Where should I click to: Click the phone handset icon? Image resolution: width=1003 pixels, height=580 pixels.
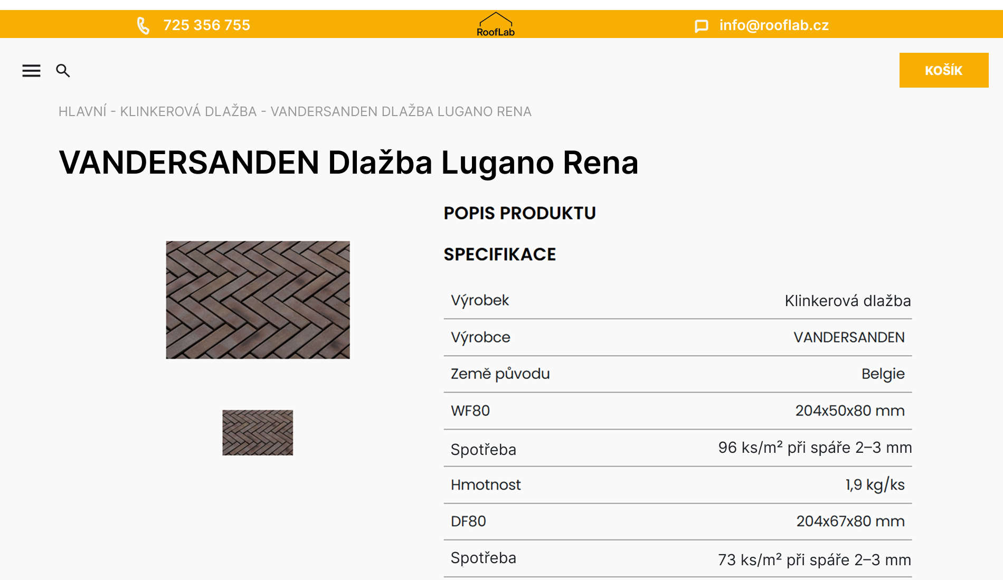[x=143, y=25]
